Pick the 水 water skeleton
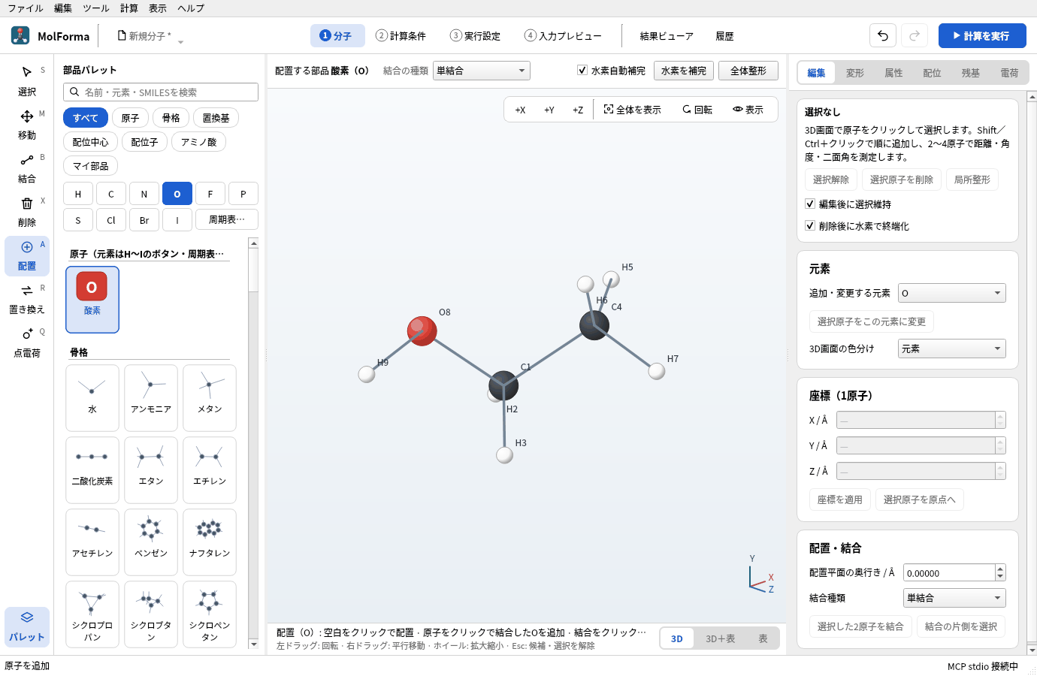 (x=92, y=398)
